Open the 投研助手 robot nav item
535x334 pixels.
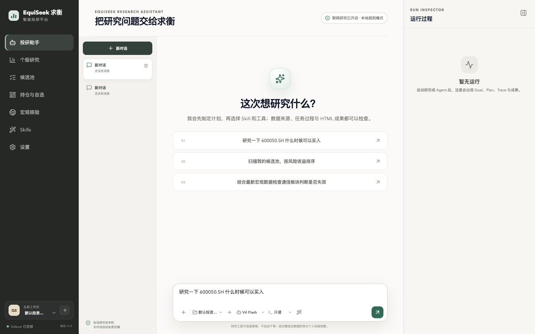pos(39,42)
